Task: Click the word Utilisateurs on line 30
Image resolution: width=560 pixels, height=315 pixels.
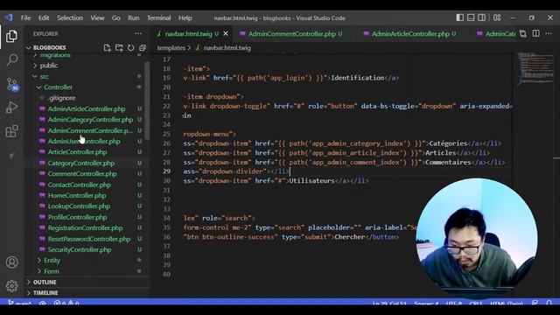Action: (311, 181)
